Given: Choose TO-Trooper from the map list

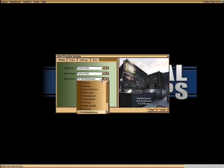Looking at the screenshot, I should [92, 102].
